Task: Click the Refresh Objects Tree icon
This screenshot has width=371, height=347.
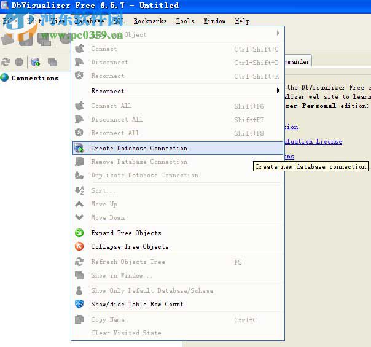Action: point(79,262)
